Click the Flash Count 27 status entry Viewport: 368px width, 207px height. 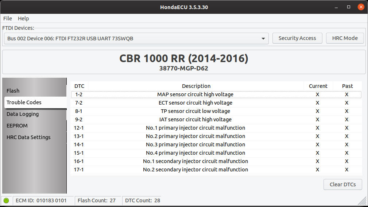click(97, 200)
